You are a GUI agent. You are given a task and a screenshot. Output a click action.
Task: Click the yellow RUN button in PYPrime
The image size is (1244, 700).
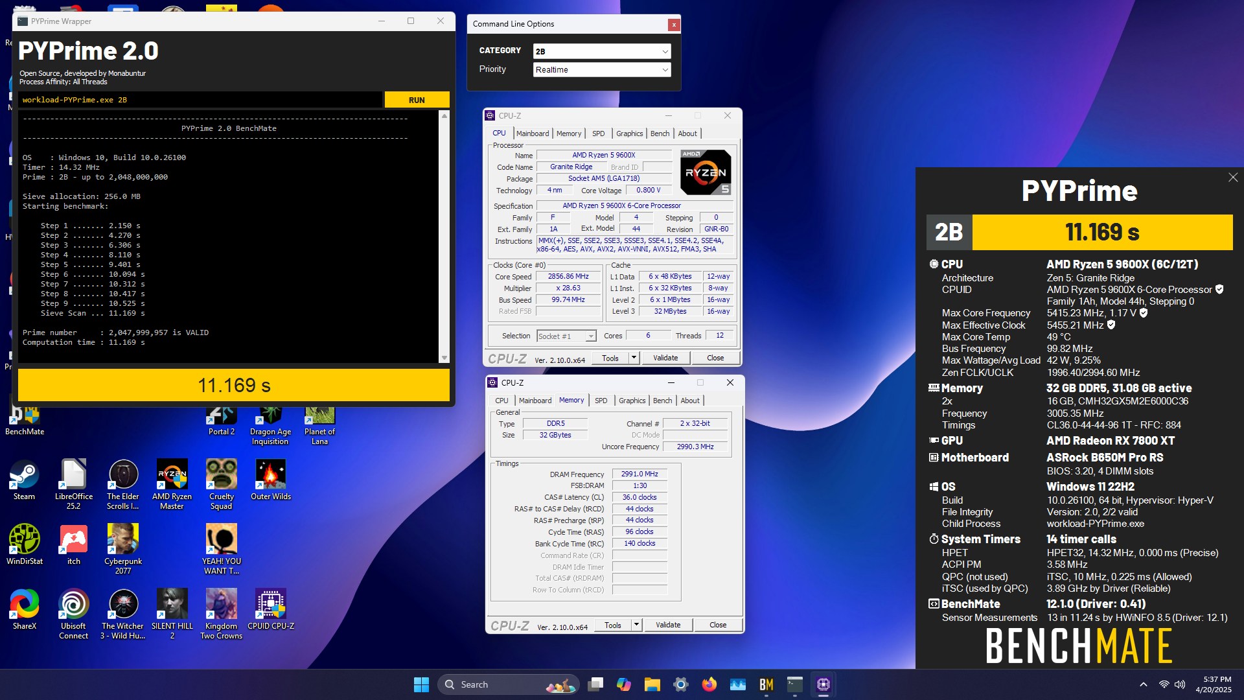(x=417, y=100)
